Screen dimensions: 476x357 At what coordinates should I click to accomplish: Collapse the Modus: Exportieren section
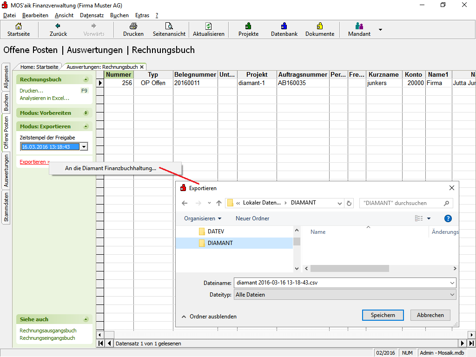86,126
